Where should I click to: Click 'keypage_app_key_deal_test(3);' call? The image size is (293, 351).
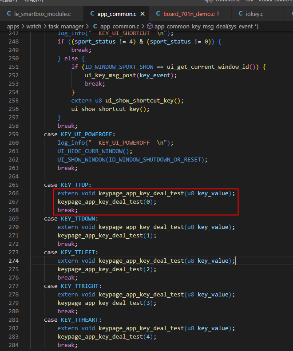point(107,303)
